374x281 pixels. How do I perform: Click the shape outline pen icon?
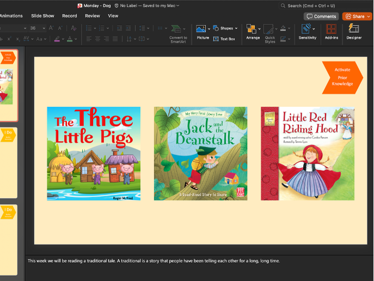point(283,39)
